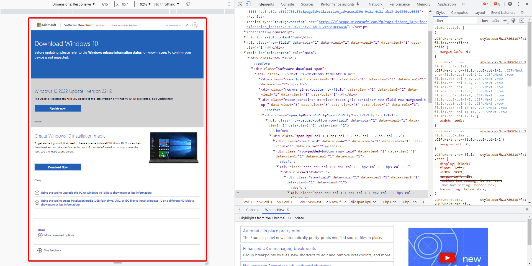Image resolution: width=532 pixels, height=266 pixels.
Task: Toggle the .cls element classes panel
Action: click(x=495, y=21)
